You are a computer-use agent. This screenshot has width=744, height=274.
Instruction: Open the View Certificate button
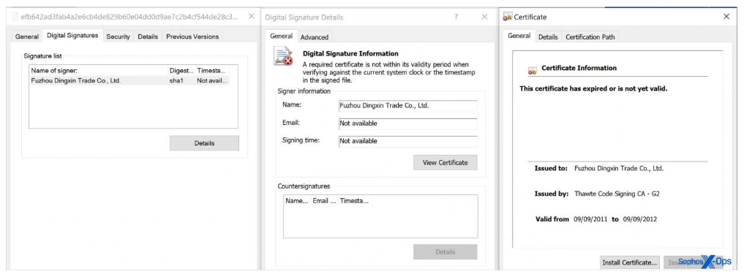[x=445, y=163]
